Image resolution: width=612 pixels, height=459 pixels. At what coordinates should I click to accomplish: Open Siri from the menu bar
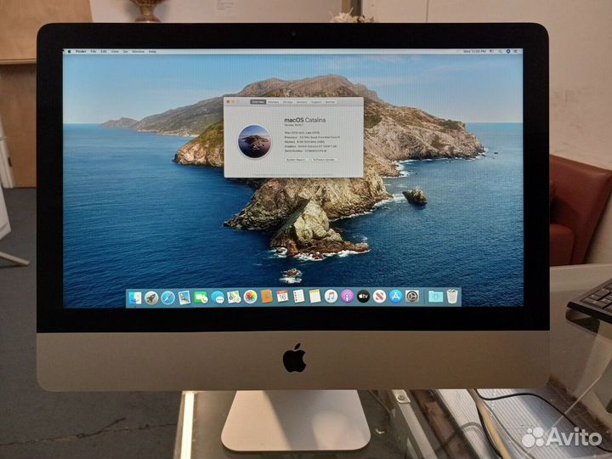pyautogui.click(x=508, y=52)
